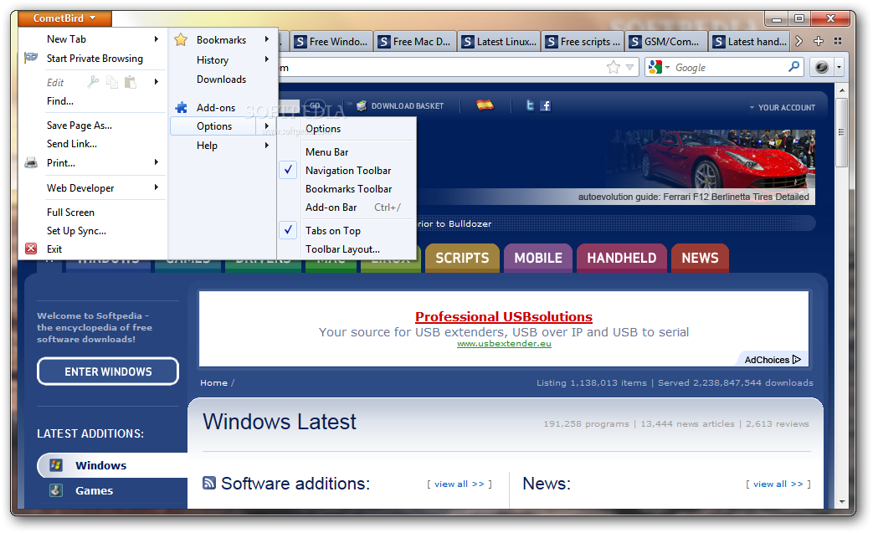873x533 pixels.
Task: Open the CometBird menu dropdown button
Action: coord(64,18)
